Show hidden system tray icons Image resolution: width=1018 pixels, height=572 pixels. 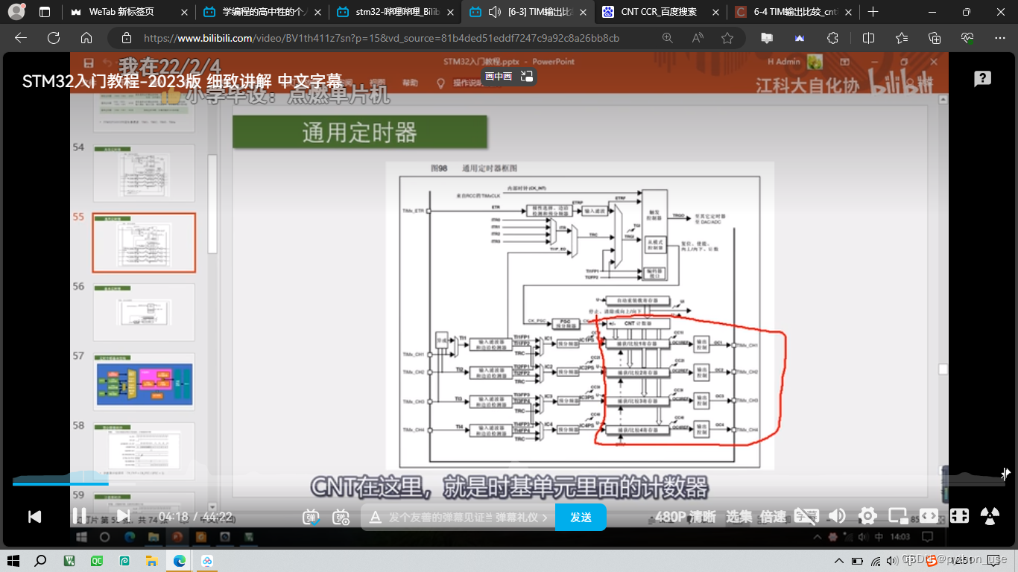[840, 561]
